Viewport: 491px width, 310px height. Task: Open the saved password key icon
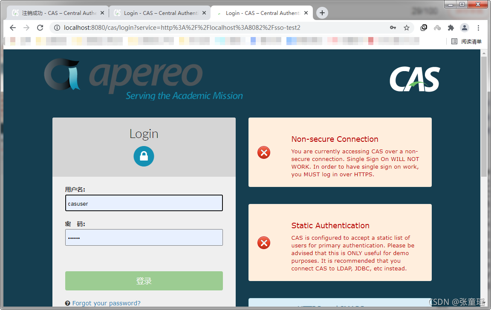(x=393, y=28)
